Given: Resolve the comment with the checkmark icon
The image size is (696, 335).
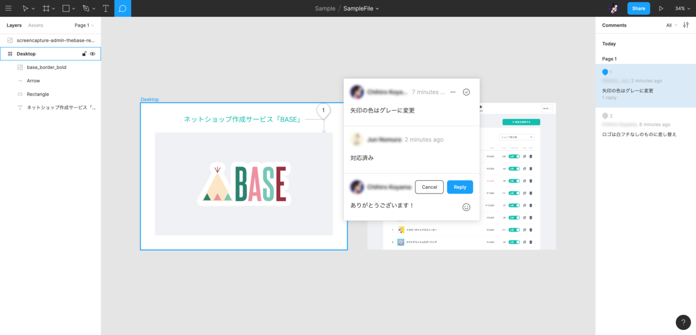Looking at the screenshot, I should [x=466, y=92].
